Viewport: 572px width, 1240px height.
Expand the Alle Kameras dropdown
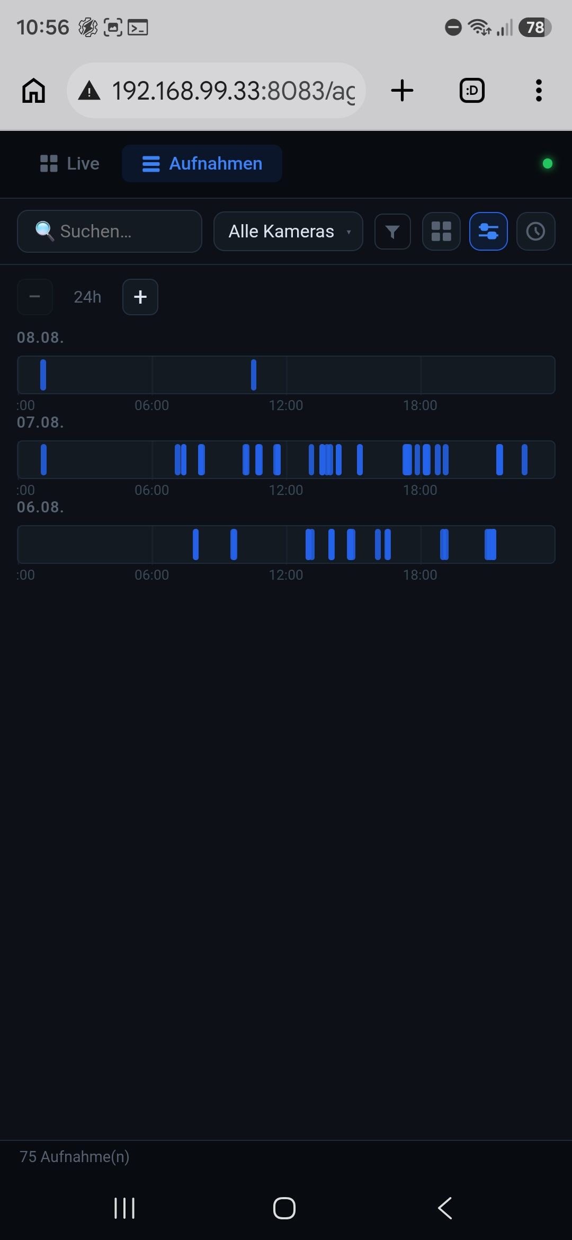[288, 232]
